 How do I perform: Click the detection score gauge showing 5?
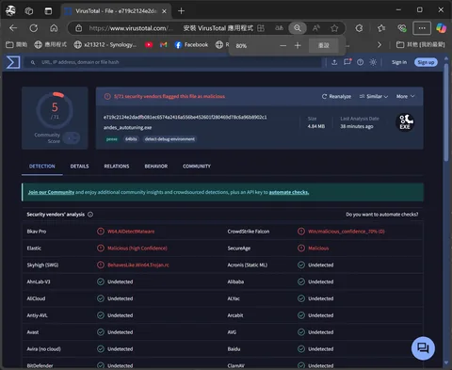tap(55, 110)
